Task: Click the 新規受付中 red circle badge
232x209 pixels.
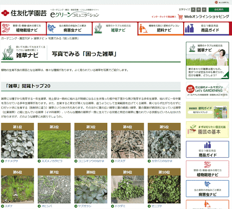Action: click(190, 89)
